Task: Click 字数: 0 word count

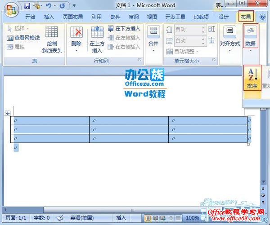Action: pyautogui.click(x=42, y=218)
